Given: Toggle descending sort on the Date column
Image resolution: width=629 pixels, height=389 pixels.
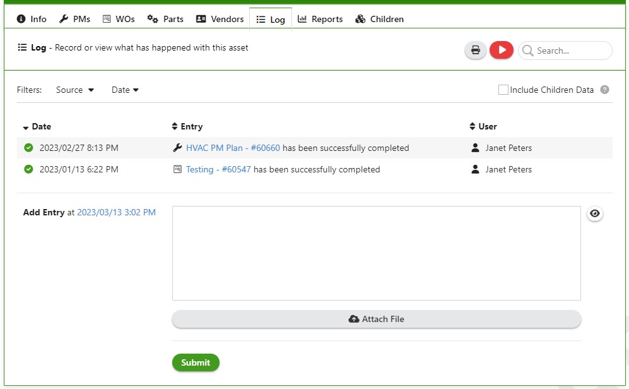Looking at the screenshot, I should click(26, 126).
